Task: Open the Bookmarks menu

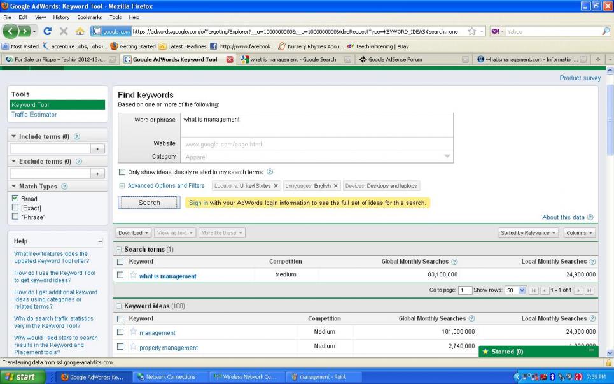Action: pos(89,17)
